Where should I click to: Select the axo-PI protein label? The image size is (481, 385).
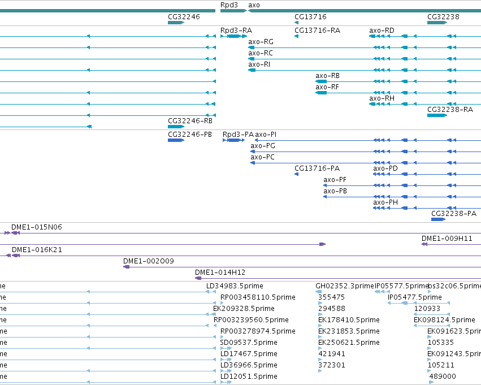266,135
